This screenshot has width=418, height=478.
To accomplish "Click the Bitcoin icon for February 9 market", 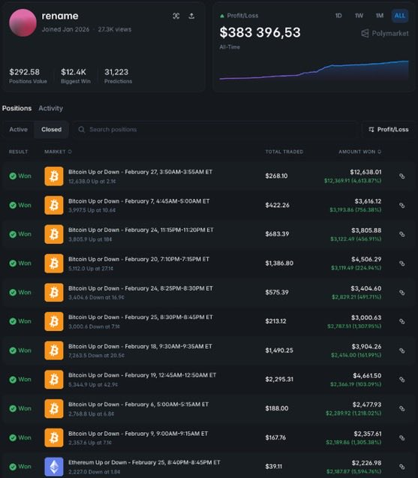I will pos(54,437).
